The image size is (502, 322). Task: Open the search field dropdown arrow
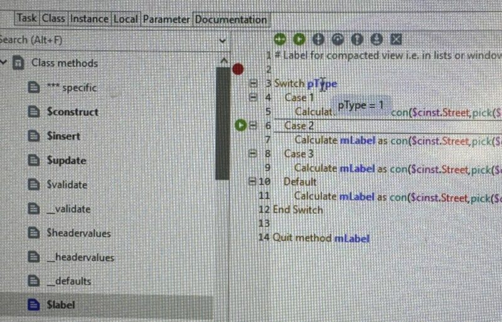(x=222, y=40)
